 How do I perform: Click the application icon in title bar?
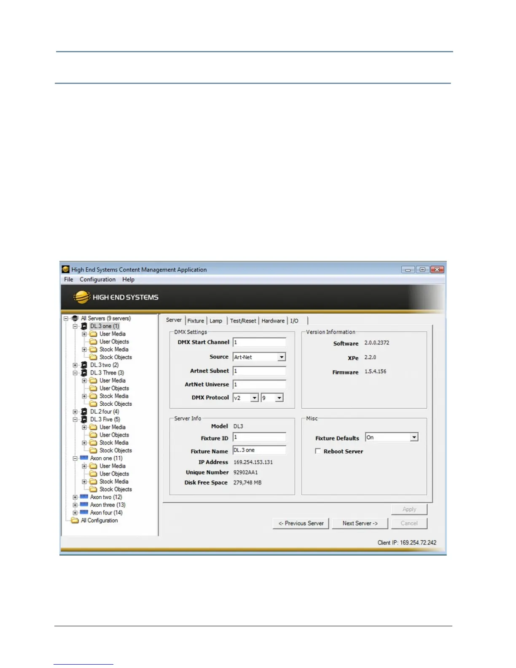tap(66, 269)
